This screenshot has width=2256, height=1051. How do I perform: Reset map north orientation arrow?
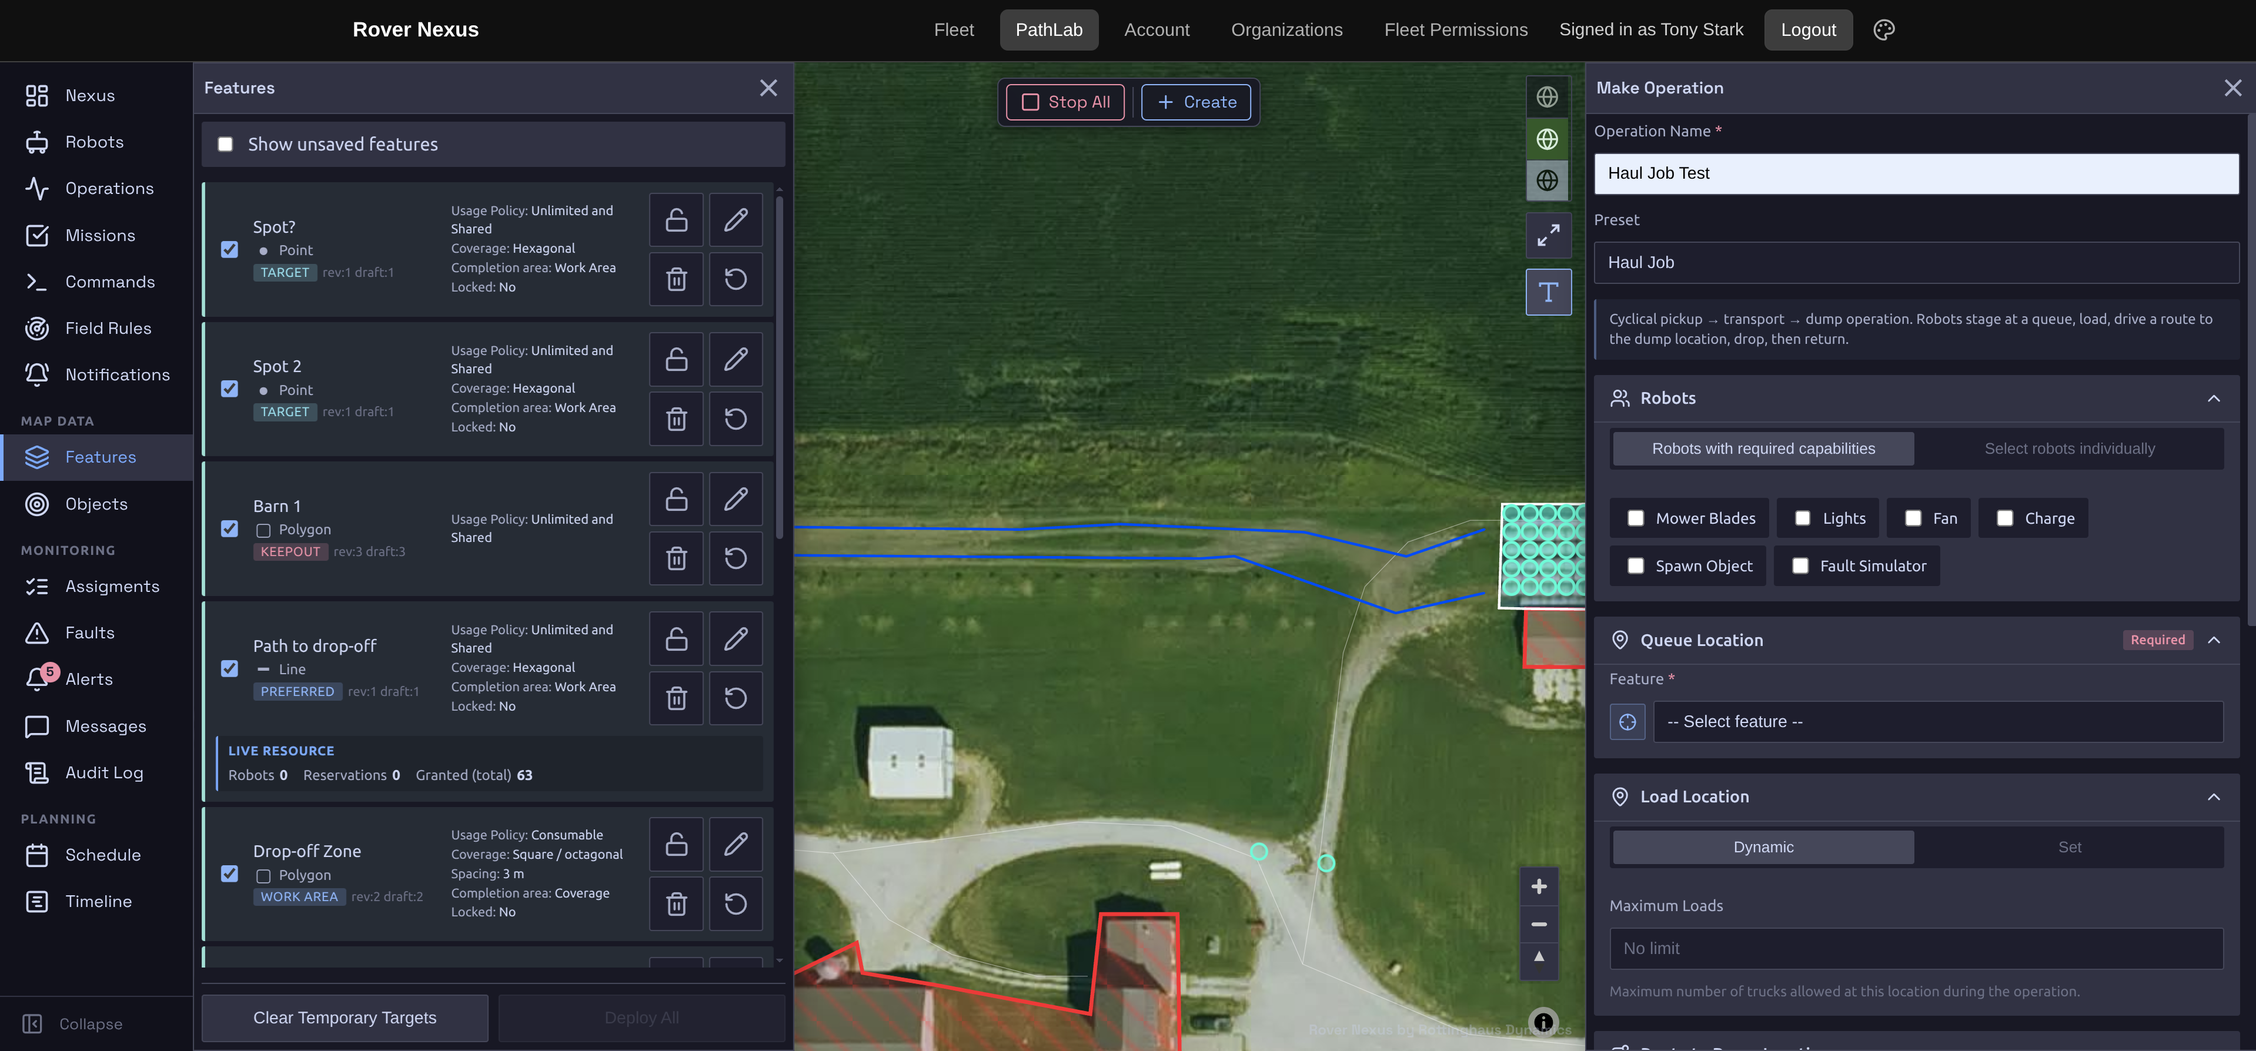pos(1539,958)
